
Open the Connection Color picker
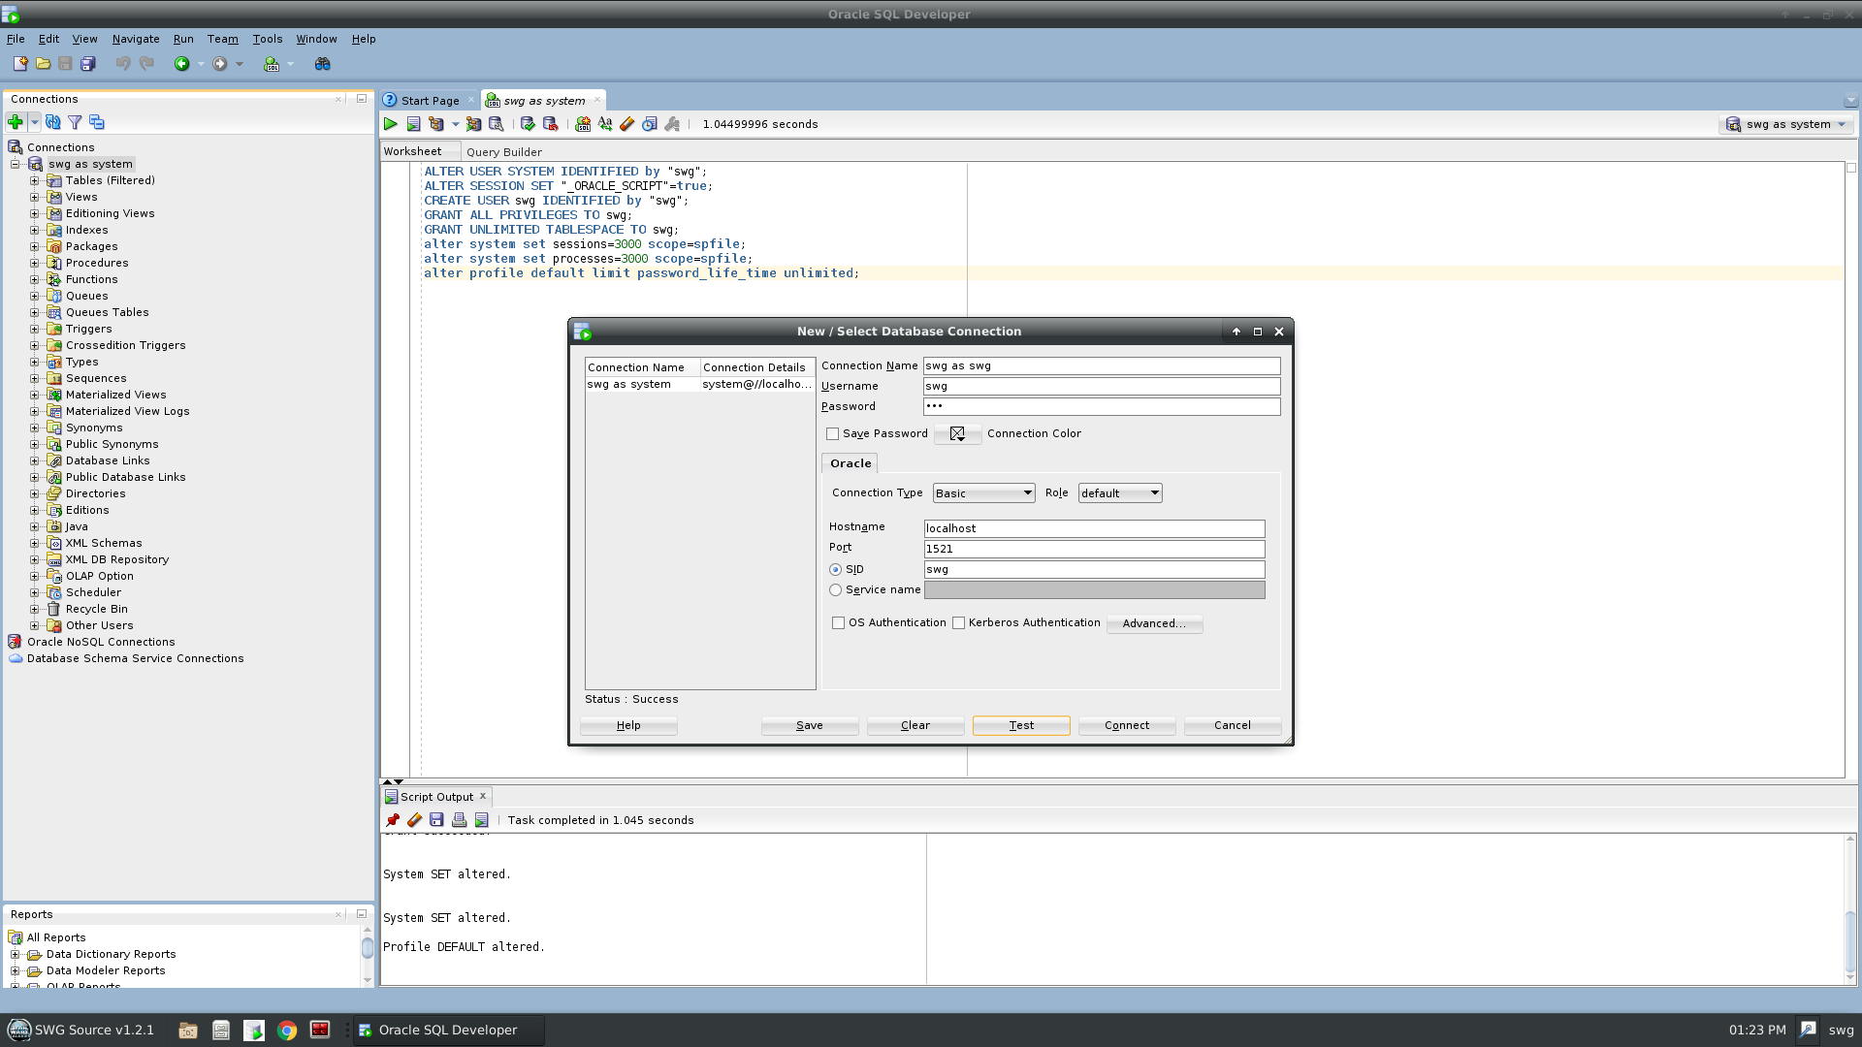tap(957, 434)
